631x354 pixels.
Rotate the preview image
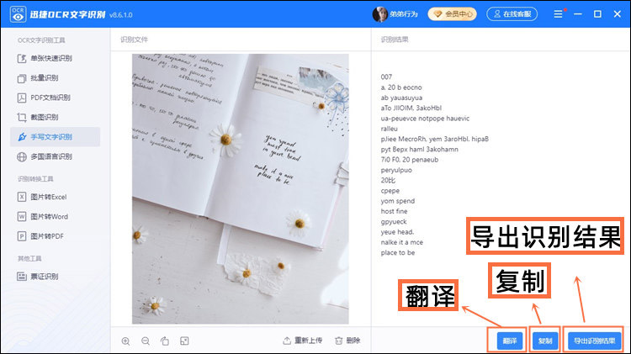point(165,341)
